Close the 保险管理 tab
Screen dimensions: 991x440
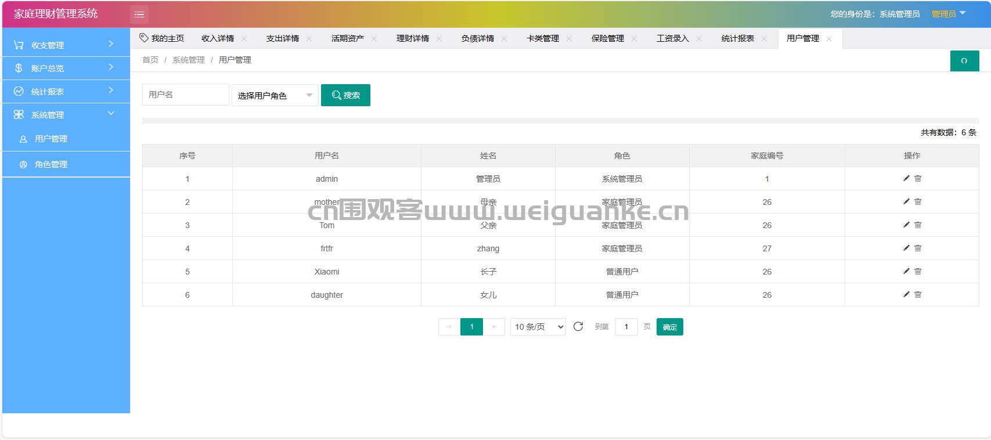click(634, 39)
